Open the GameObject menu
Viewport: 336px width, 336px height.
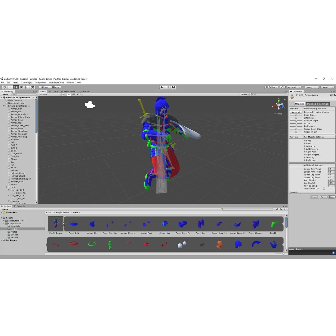(26, 82)
